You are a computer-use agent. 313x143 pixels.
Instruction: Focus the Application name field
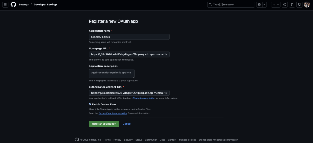tap(129, 37)
